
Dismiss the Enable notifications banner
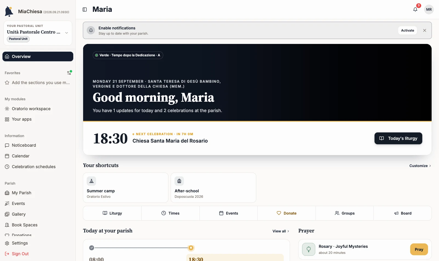424,30
